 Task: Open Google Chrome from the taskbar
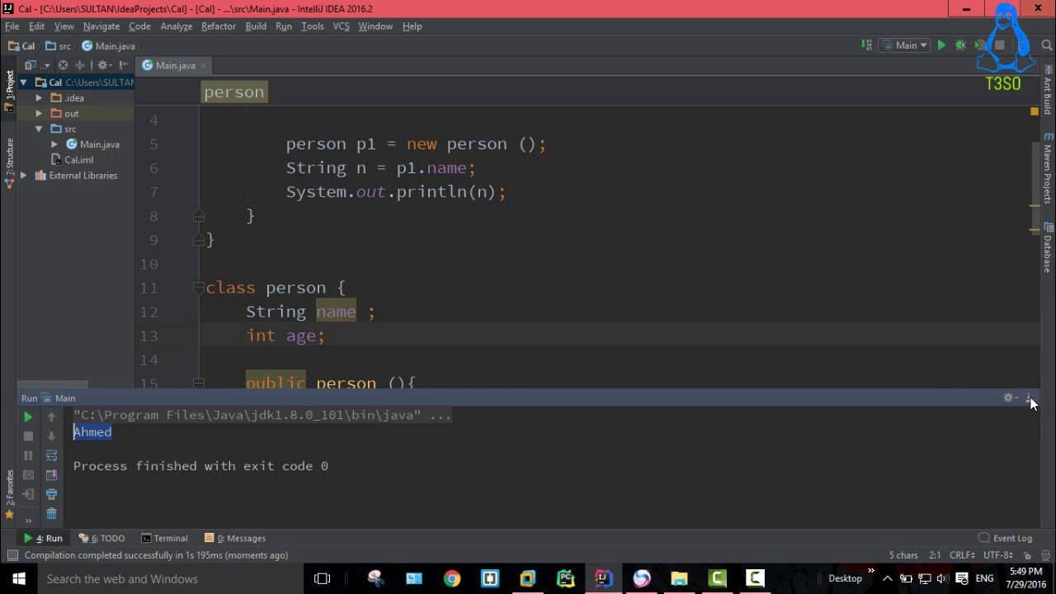click(451, 578)
